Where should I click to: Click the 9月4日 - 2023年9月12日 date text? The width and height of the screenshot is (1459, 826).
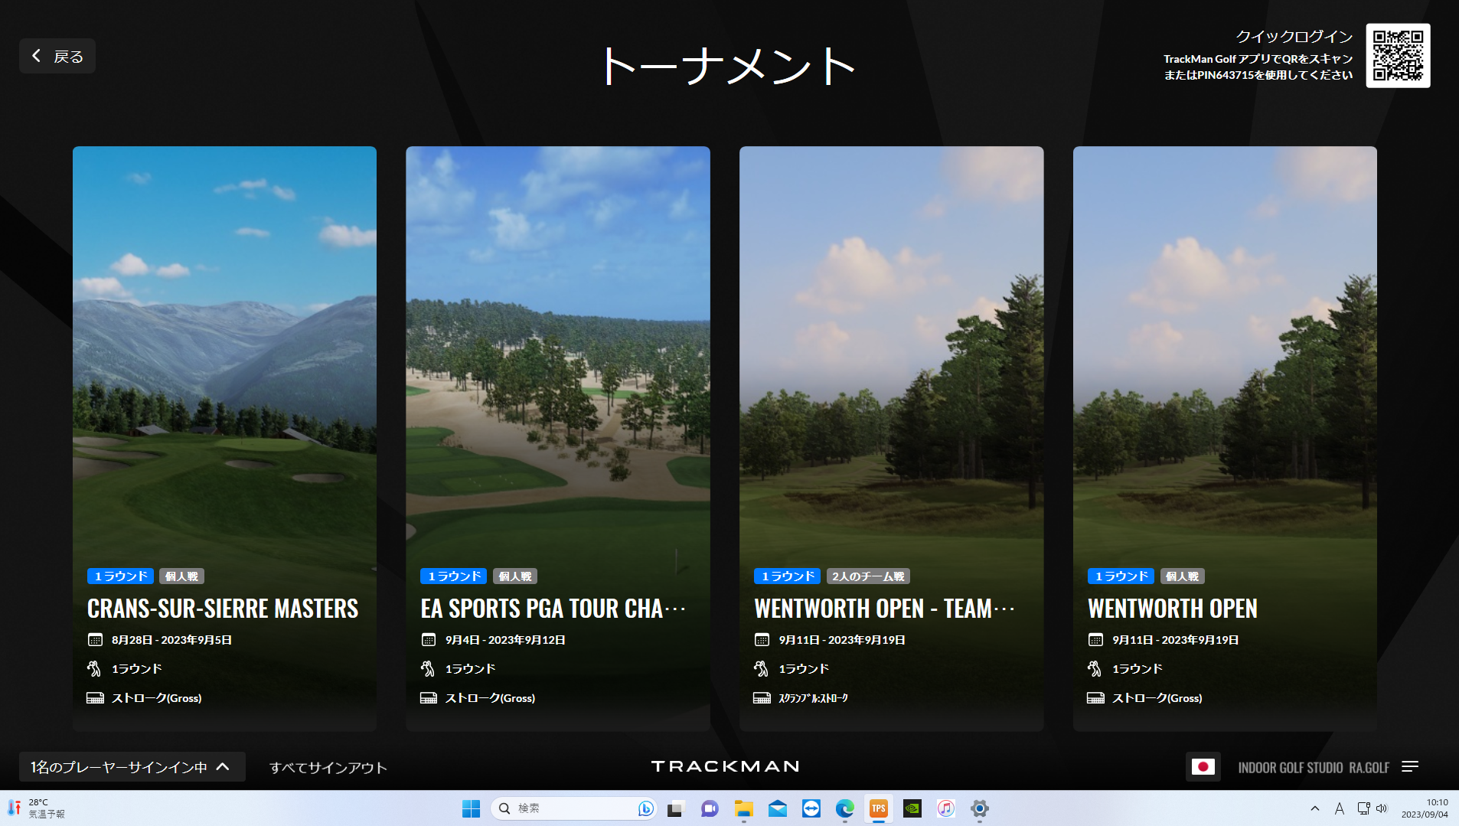click(x=505, y=640)
